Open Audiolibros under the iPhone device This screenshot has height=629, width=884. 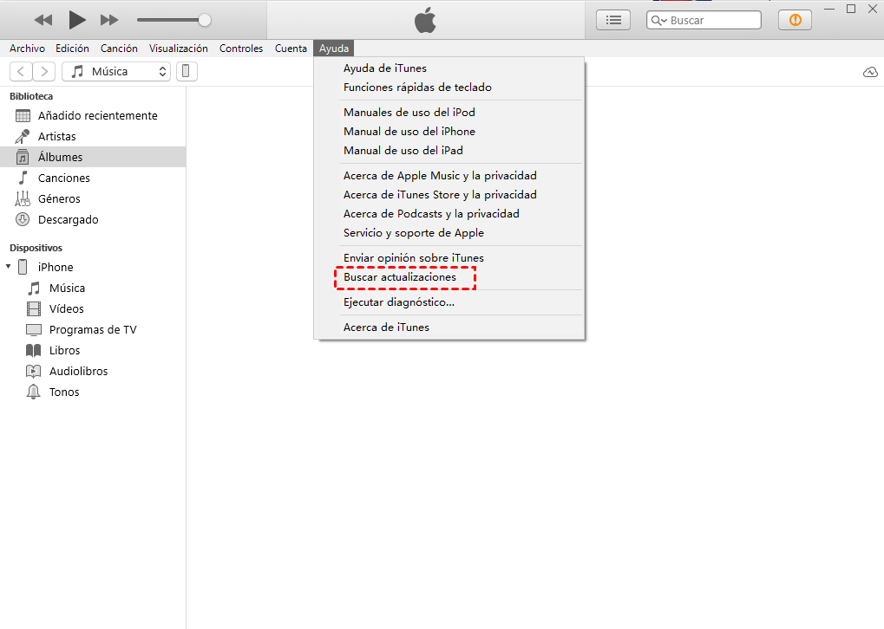[x=78, y=371]
